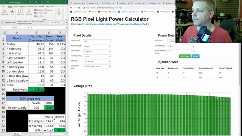The image size is (242, 136).
Task: Click the insert function fx icon
Action: point(29,28)
